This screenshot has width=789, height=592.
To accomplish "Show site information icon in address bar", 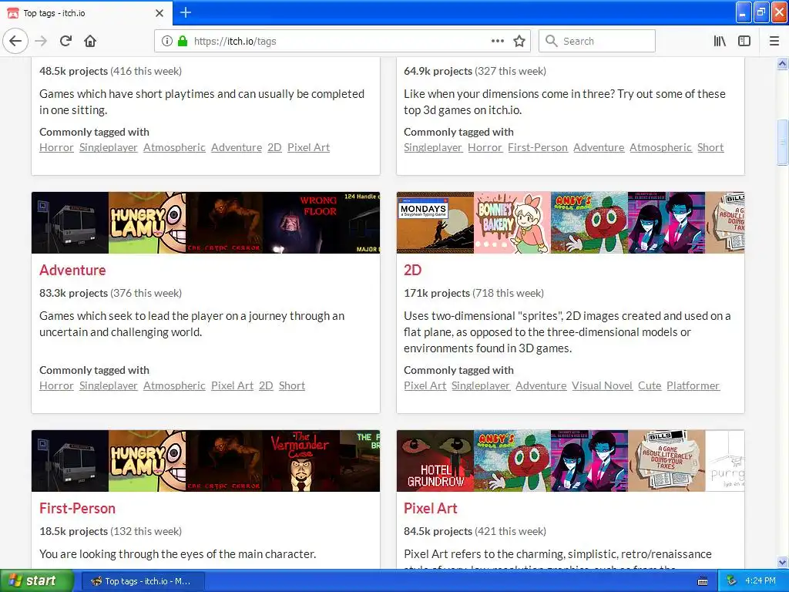I will click(x=167, y=42).
